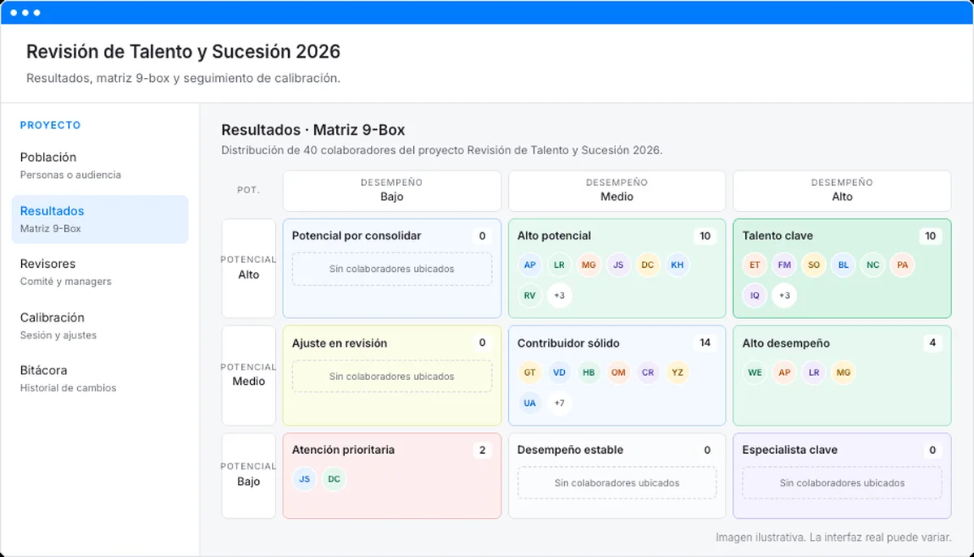The width and height of the screenshot is (974, 557).
Task: Select the BL avatar in Talento clave
Action: (x=843, y=265)
